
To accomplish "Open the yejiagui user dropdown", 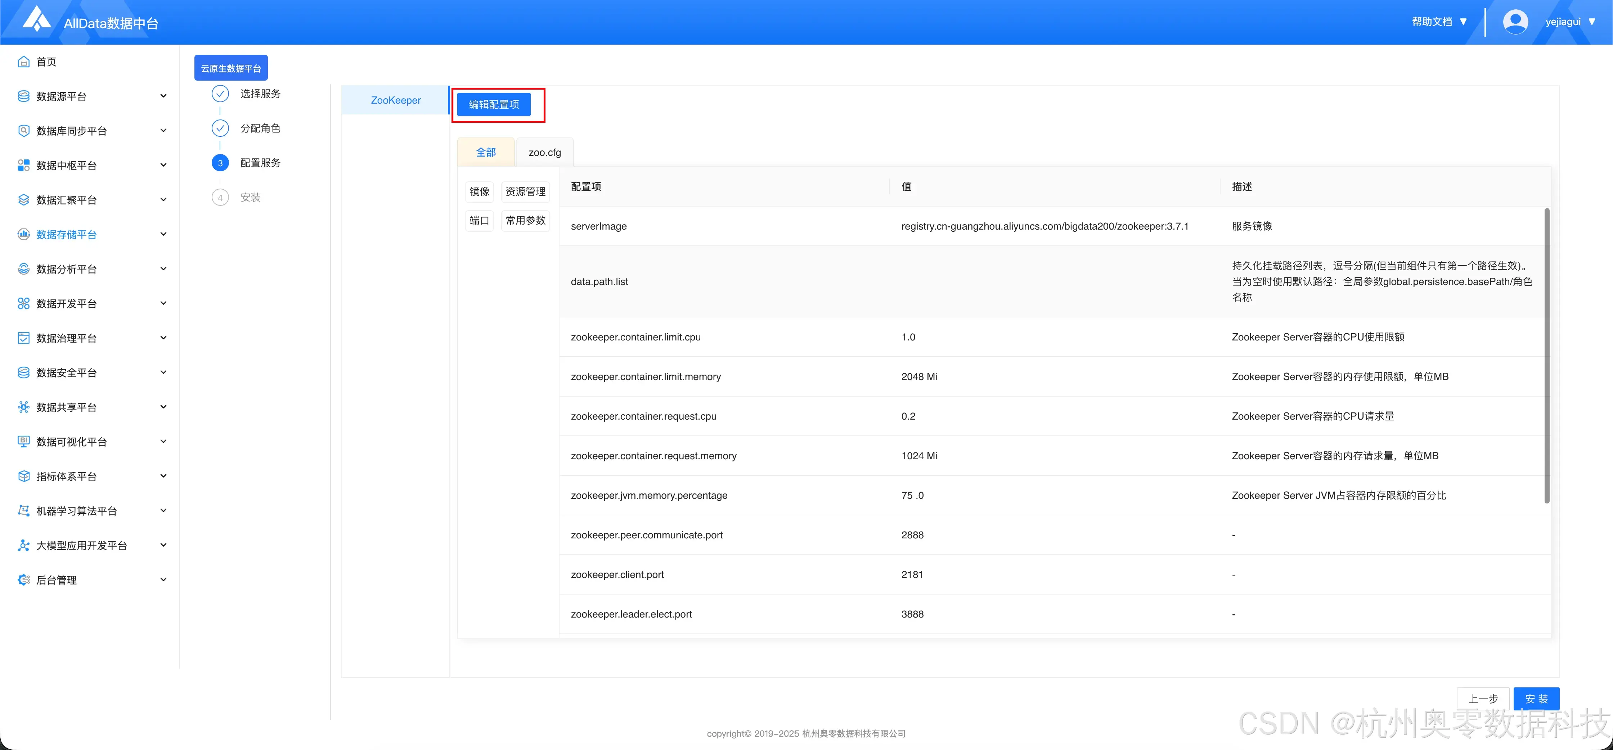I will click(1570, 22).
